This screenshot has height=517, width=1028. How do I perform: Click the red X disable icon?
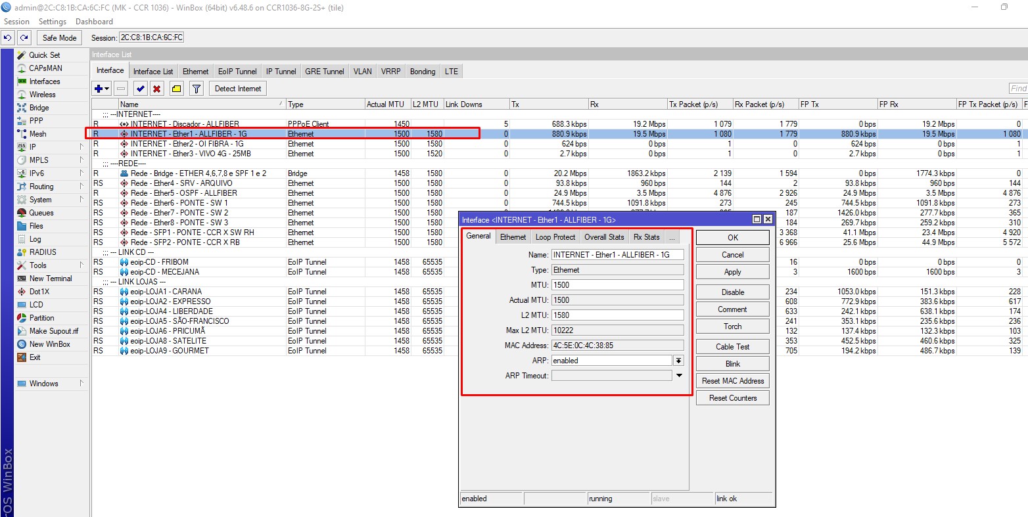157,89
